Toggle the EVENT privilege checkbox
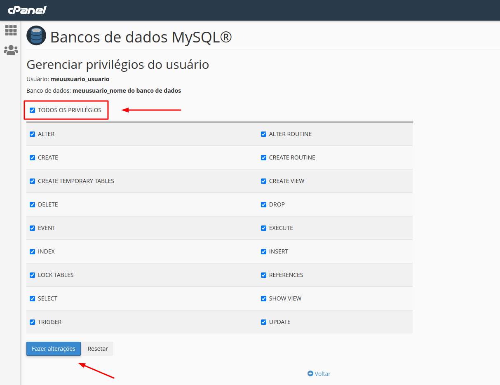The width and height of the screenshot is (500, 385). pos(33,228)
